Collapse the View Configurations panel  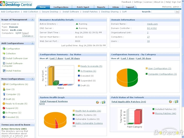[32, 79]
